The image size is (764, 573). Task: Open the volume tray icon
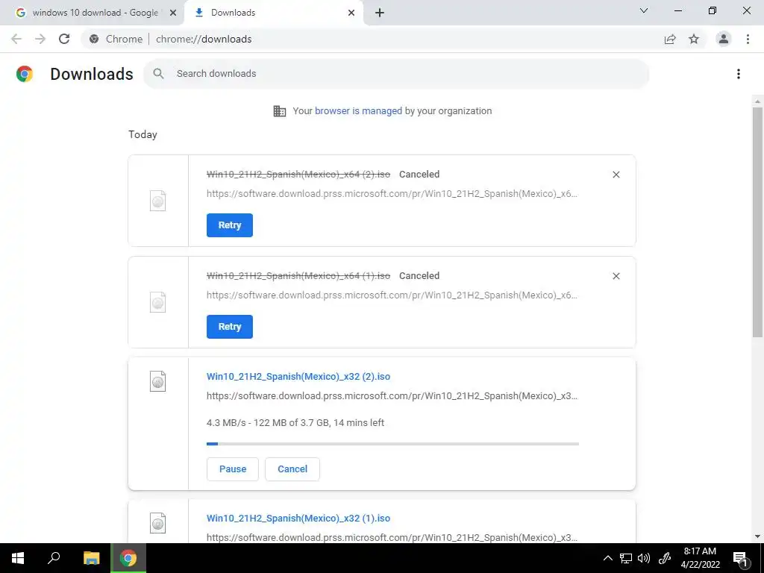click(x=644, y=558)
